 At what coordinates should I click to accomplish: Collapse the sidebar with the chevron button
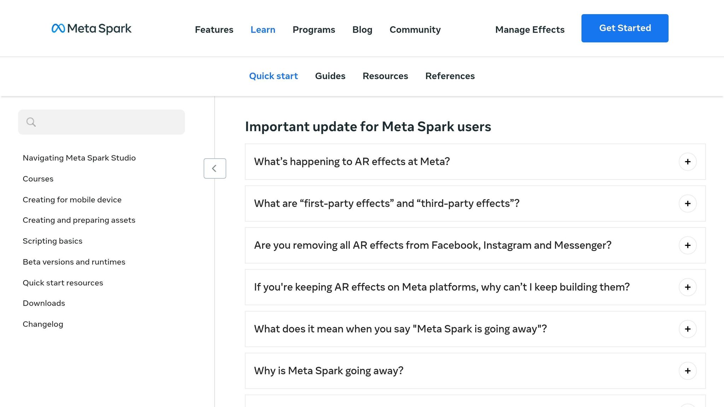pyautogui.click(x=215, y=169)
